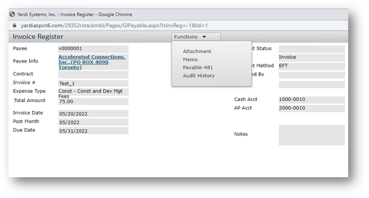Click the Invoice Register page heading

click(x=38, y=37)
